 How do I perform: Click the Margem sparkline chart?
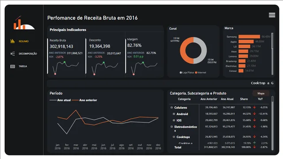(x=144, y=68)
